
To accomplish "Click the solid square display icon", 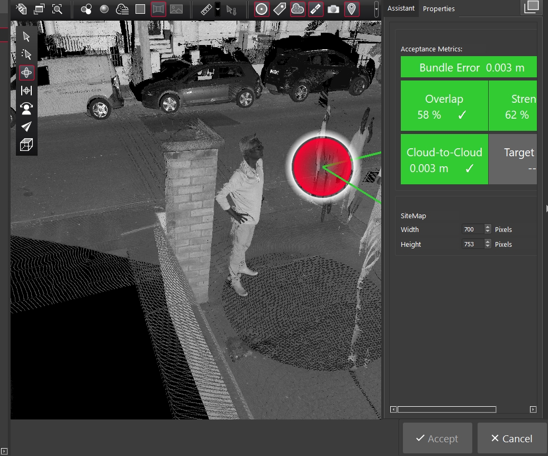I will 140,9.
